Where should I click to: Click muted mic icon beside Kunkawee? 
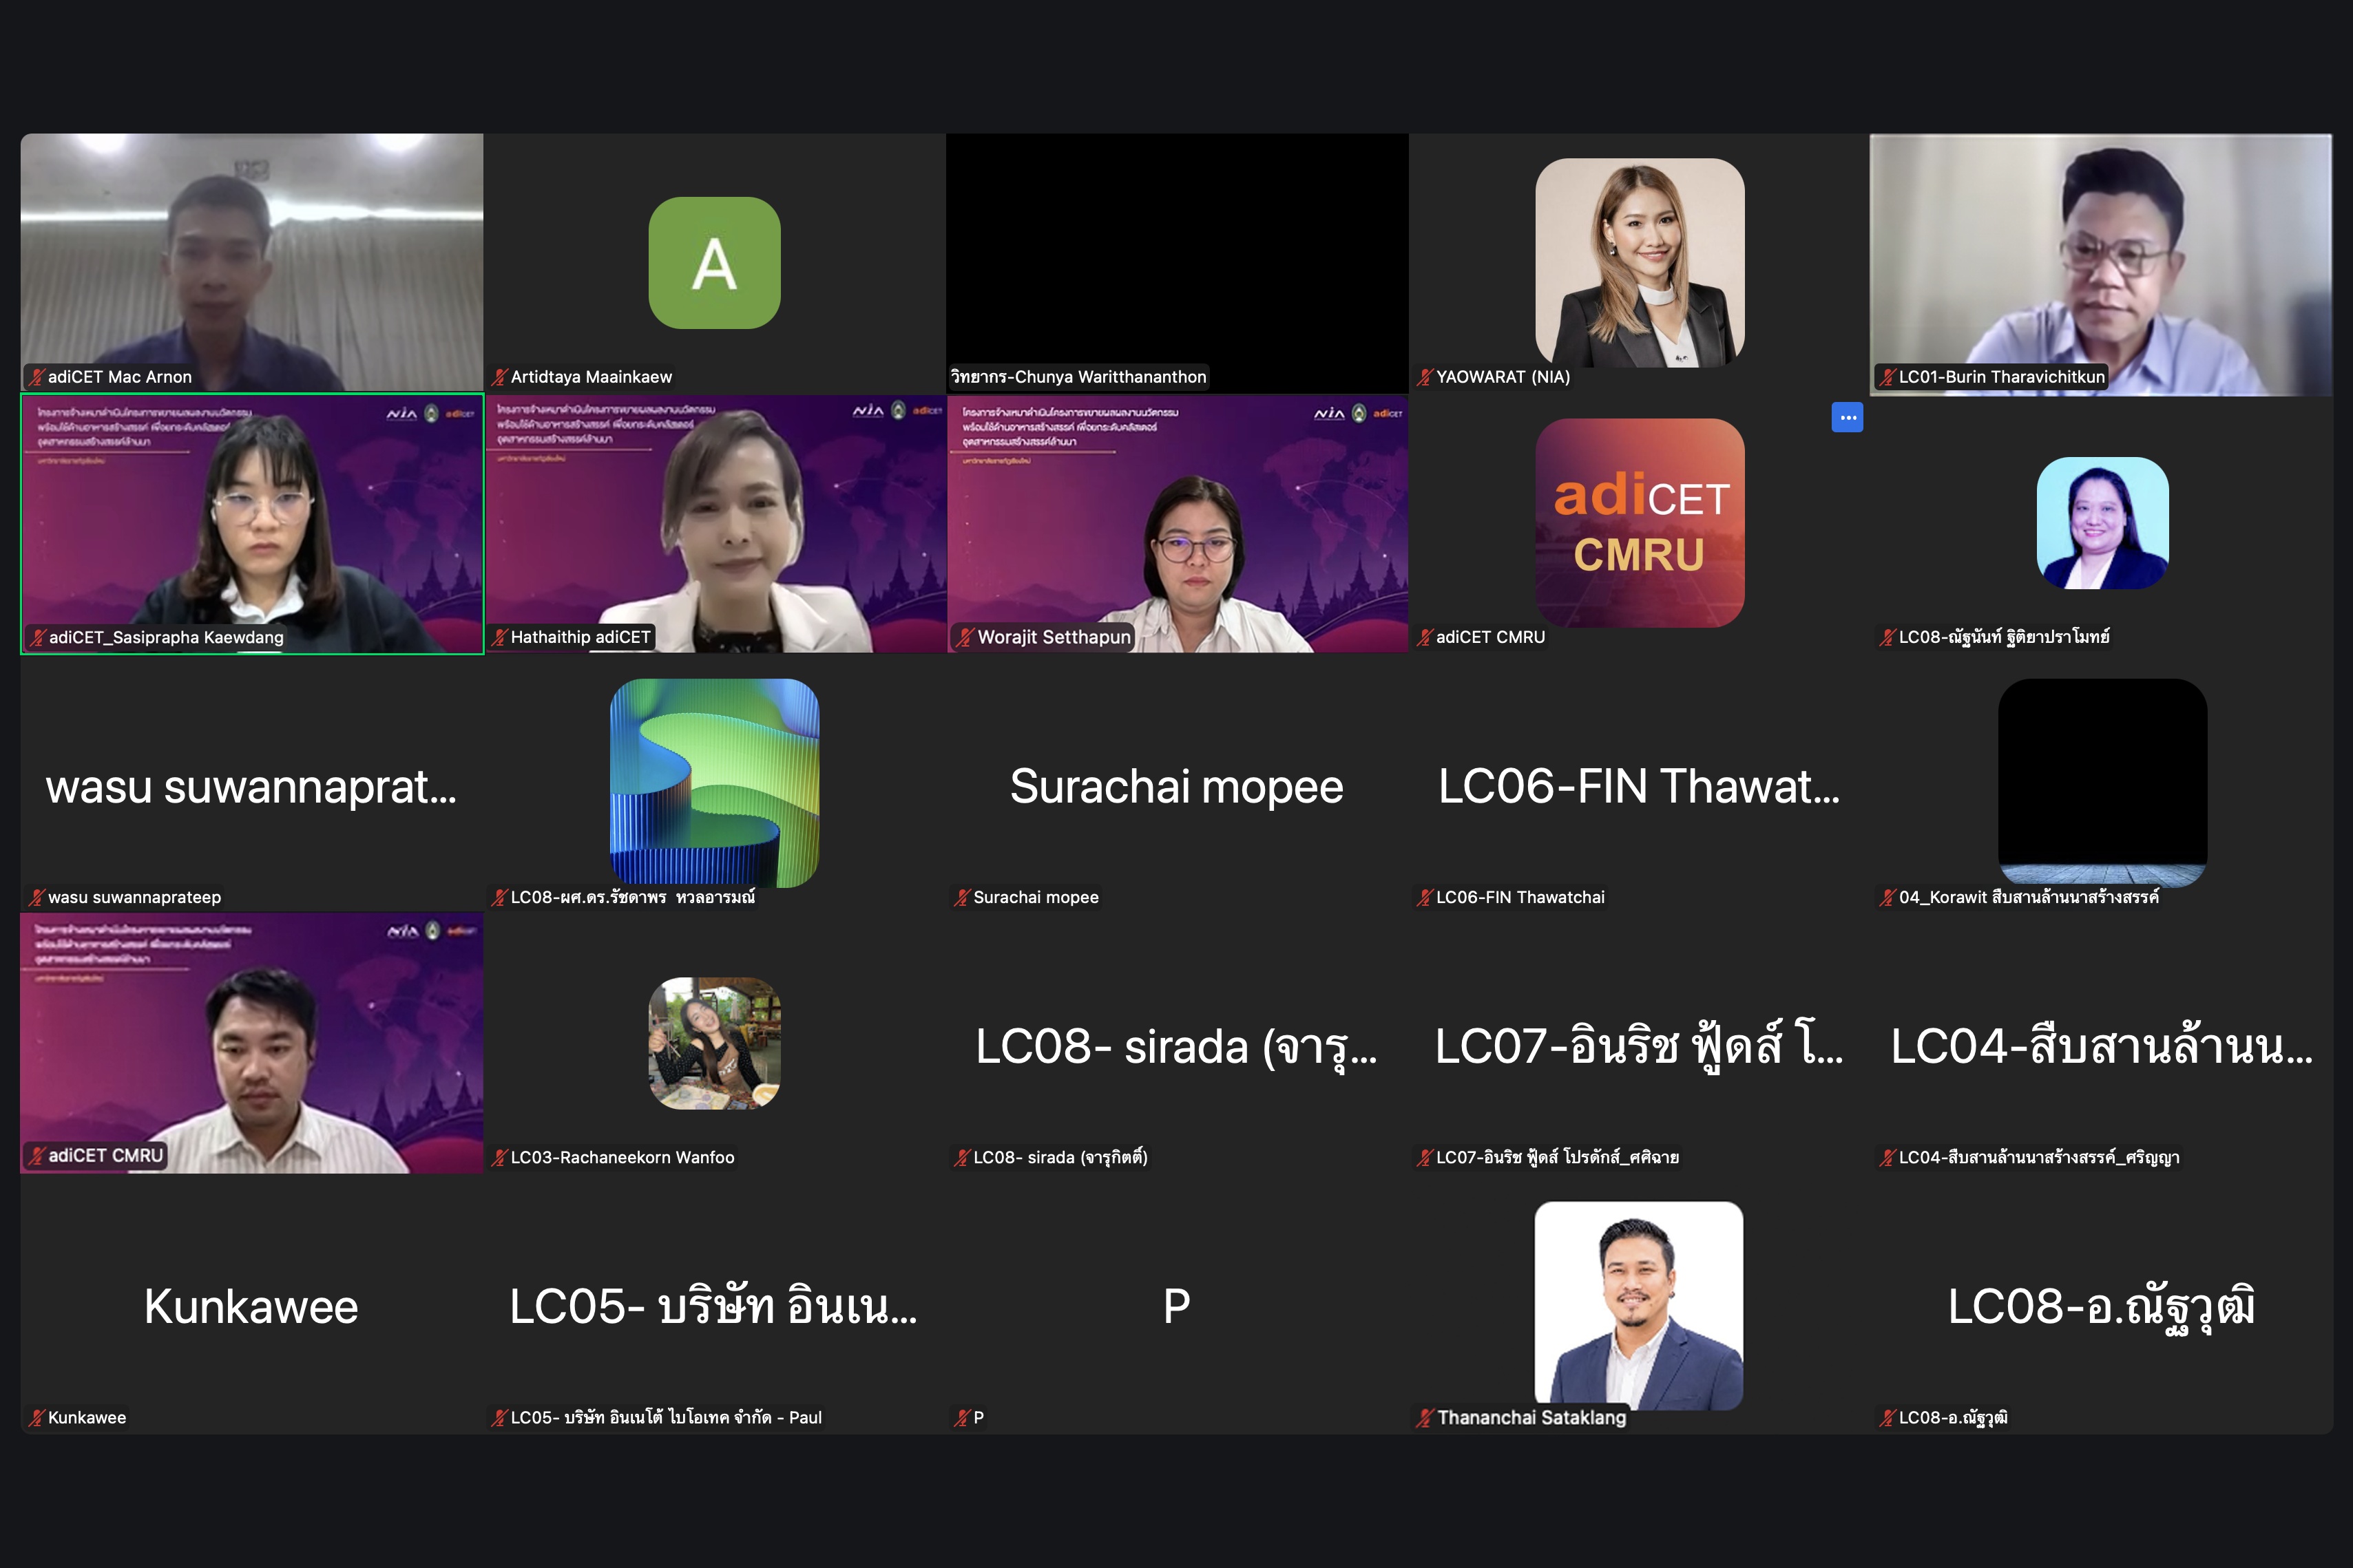37,1417
